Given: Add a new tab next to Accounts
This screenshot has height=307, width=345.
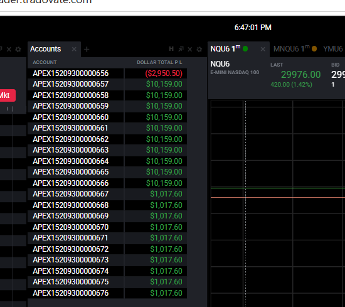Looking at the screenshot, I should pyautogui.click(x=87, y=50).
